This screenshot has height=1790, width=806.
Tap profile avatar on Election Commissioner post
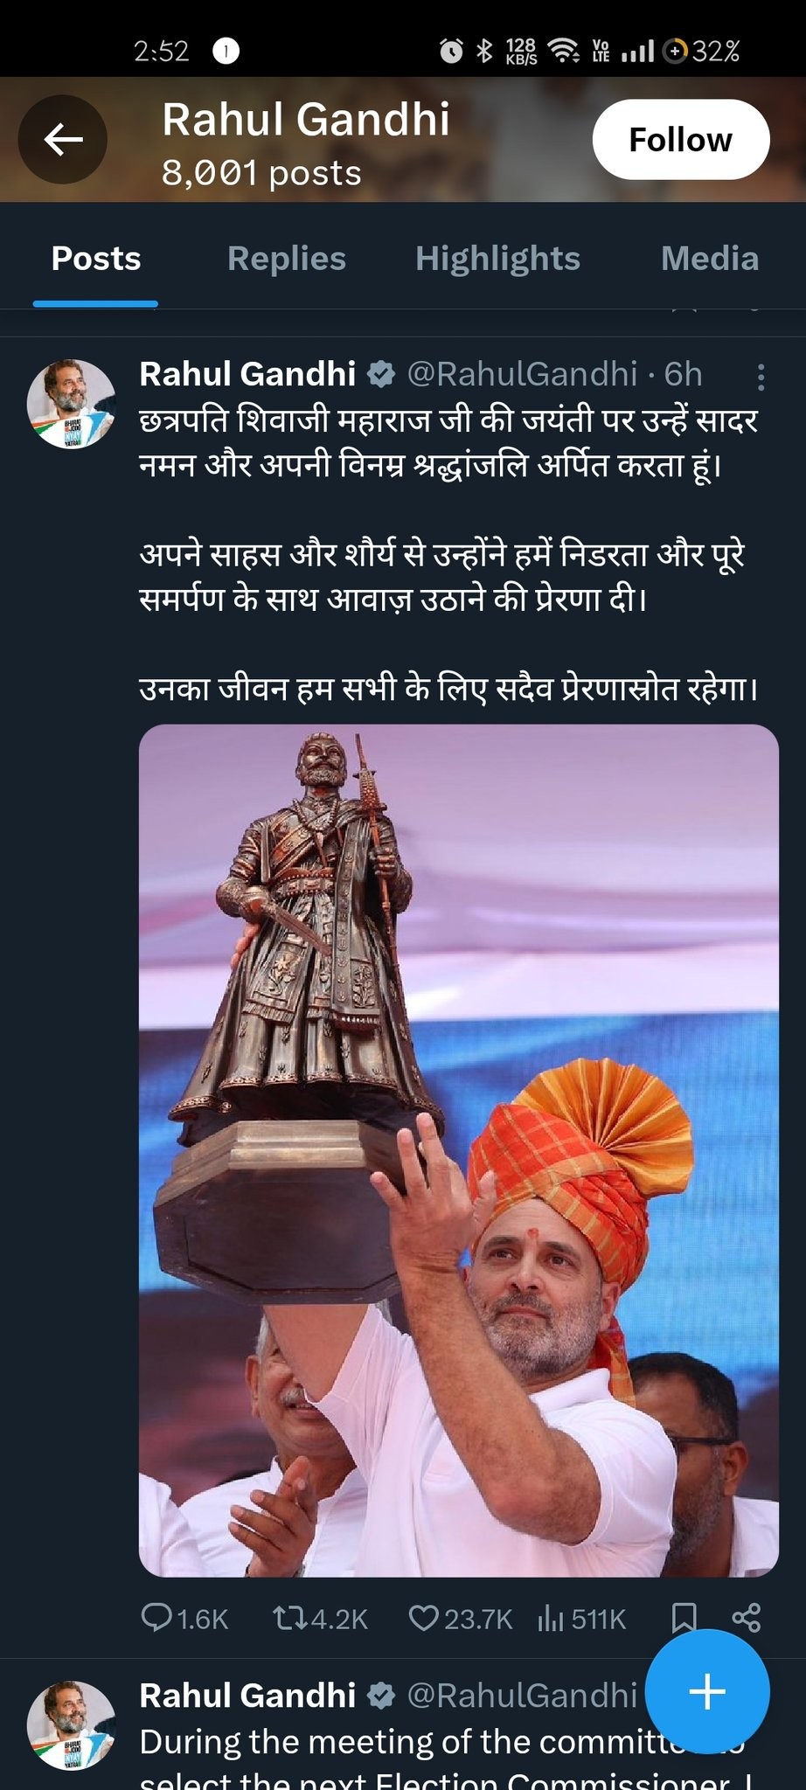click(x=72, y=1724)
